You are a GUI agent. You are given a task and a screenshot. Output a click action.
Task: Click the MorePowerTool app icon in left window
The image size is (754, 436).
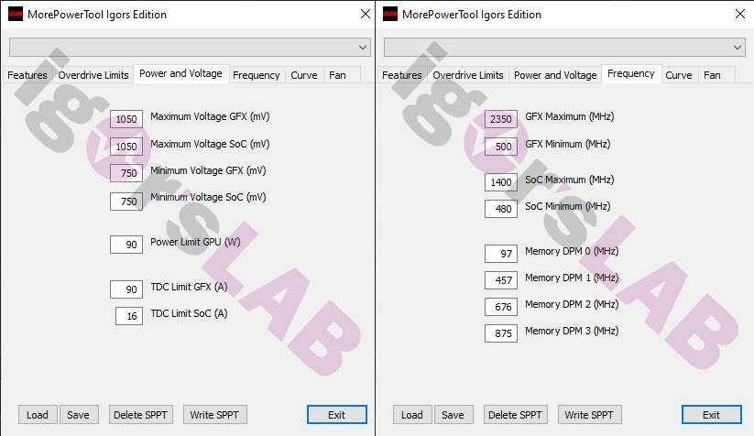point(16,14)
